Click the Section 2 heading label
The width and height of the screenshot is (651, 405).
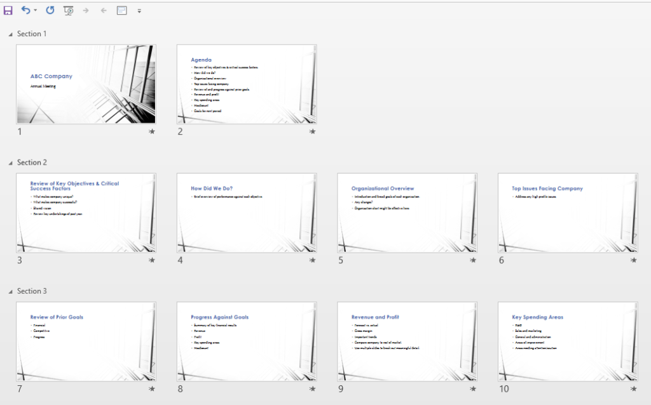pyautogui.click(x=32, y=163)
